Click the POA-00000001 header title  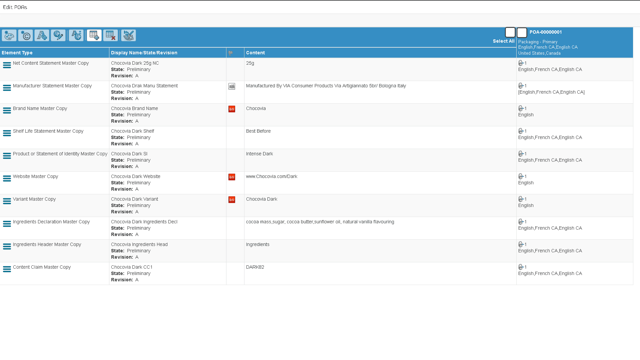(x=546, y=32)
